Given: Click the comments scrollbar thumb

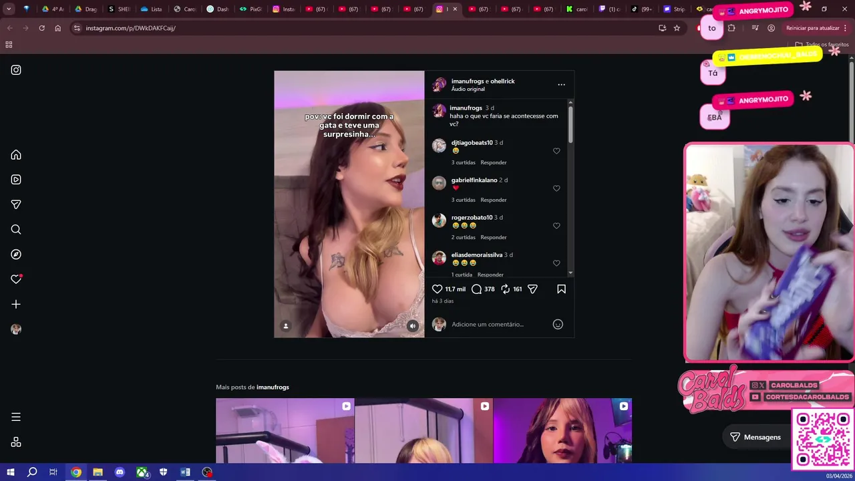Looking at the screenshot, I should (x=570, y=124).
